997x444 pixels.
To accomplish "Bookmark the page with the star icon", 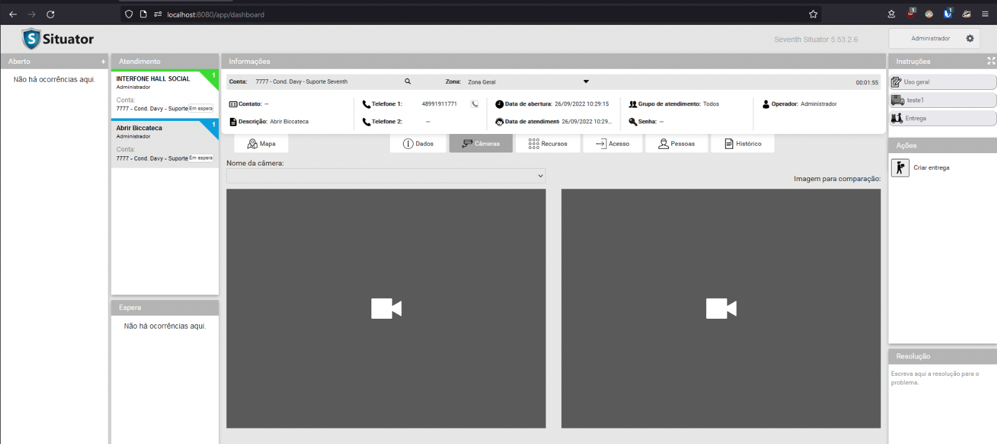I will [x=813, y=14].
